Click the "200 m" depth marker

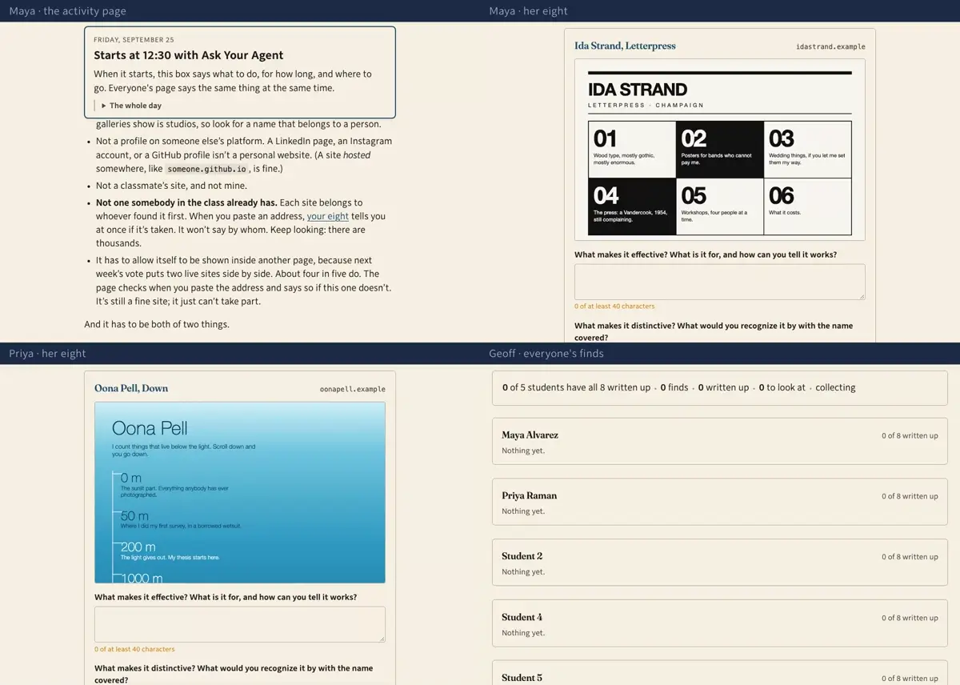click(138, 547)
